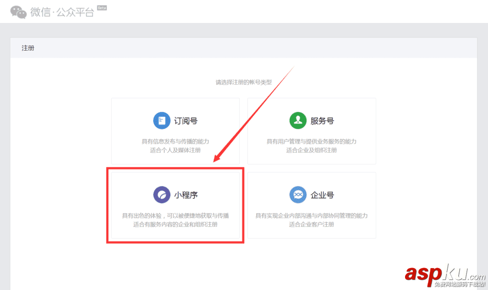Click the purple 小程序 icon
The height and width of the screenshot is (290, 488).
pos(162,195)
